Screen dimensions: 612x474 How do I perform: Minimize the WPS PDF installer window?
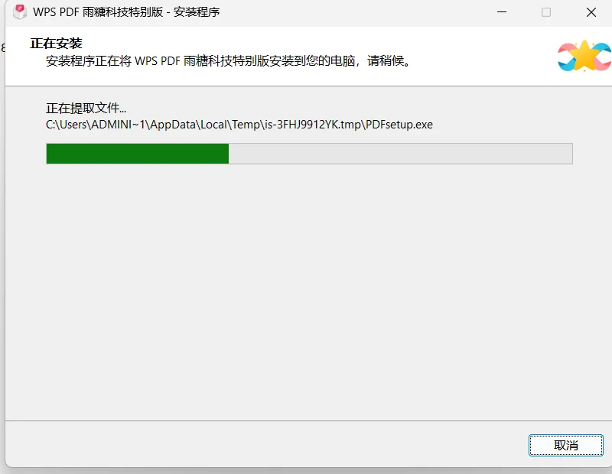[x=502, y=12]
